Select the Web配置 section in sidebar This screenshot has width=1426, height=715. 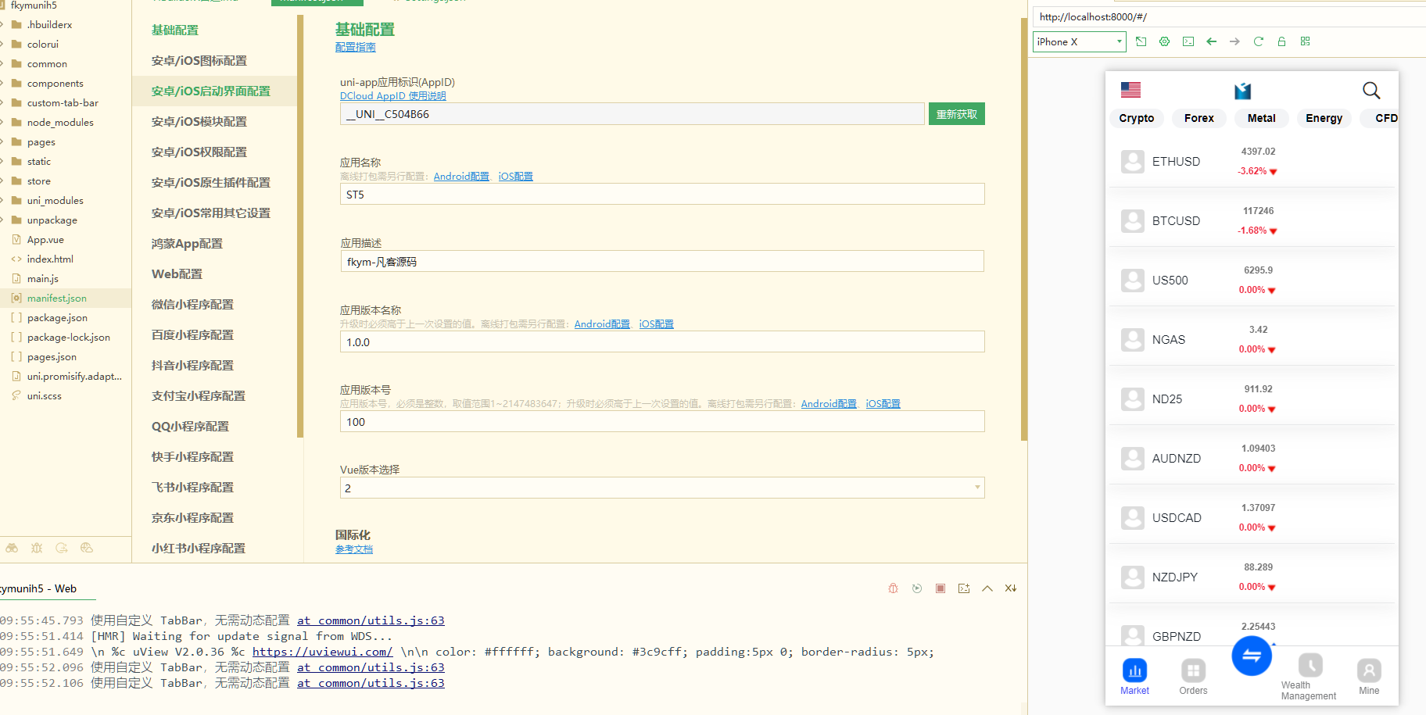click(177, 274)
